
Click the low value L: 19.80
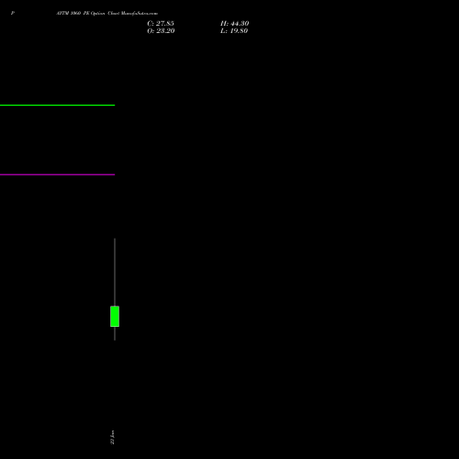(x=234, y=31)
